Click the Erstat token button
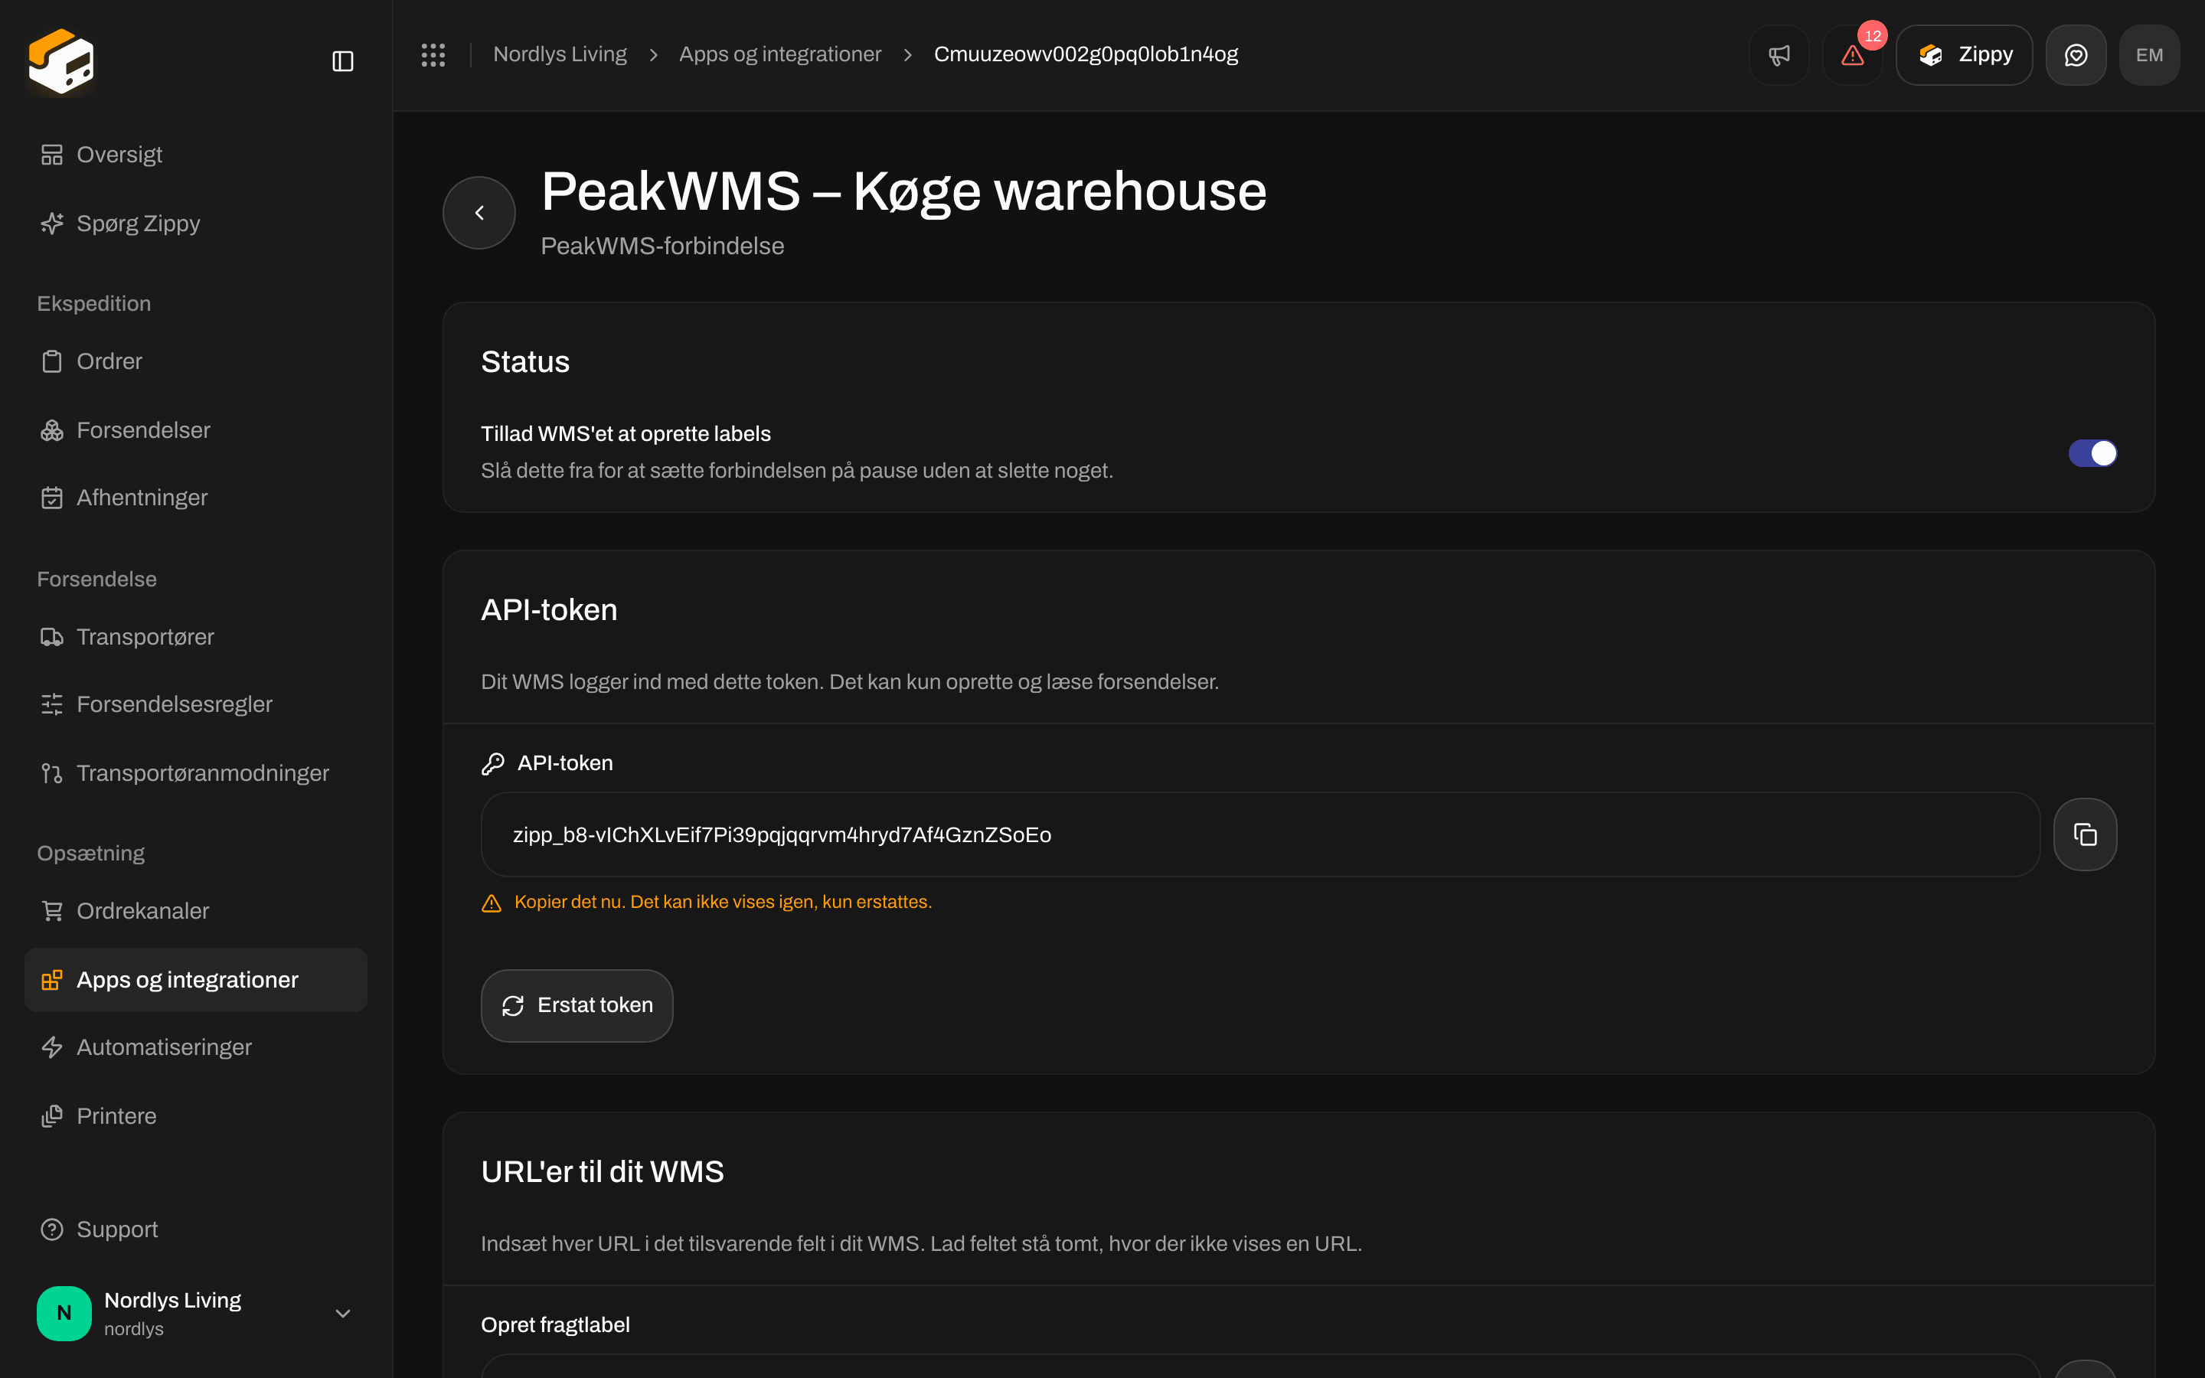This screenshot has width=2205, height=1378. 577,1005
